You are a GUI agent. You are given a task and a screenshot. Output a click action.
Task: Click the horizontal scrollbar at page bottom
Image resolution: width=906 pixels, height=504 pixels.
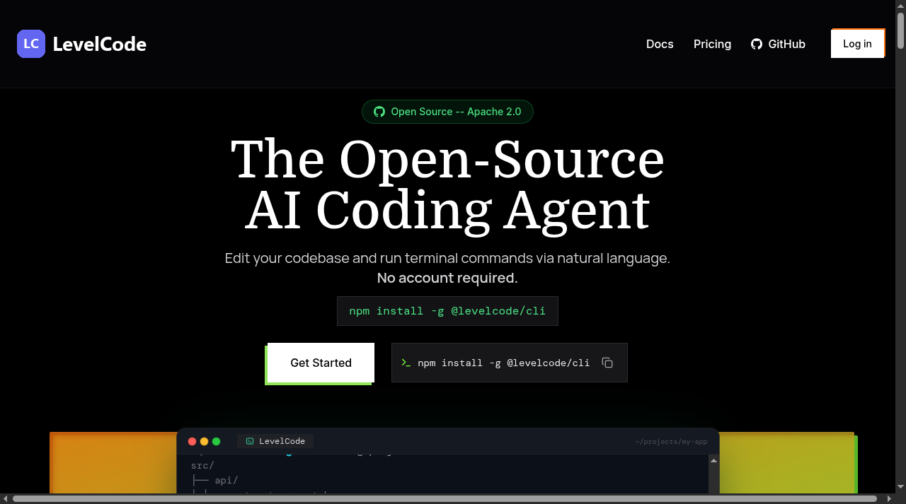(445, 498)
